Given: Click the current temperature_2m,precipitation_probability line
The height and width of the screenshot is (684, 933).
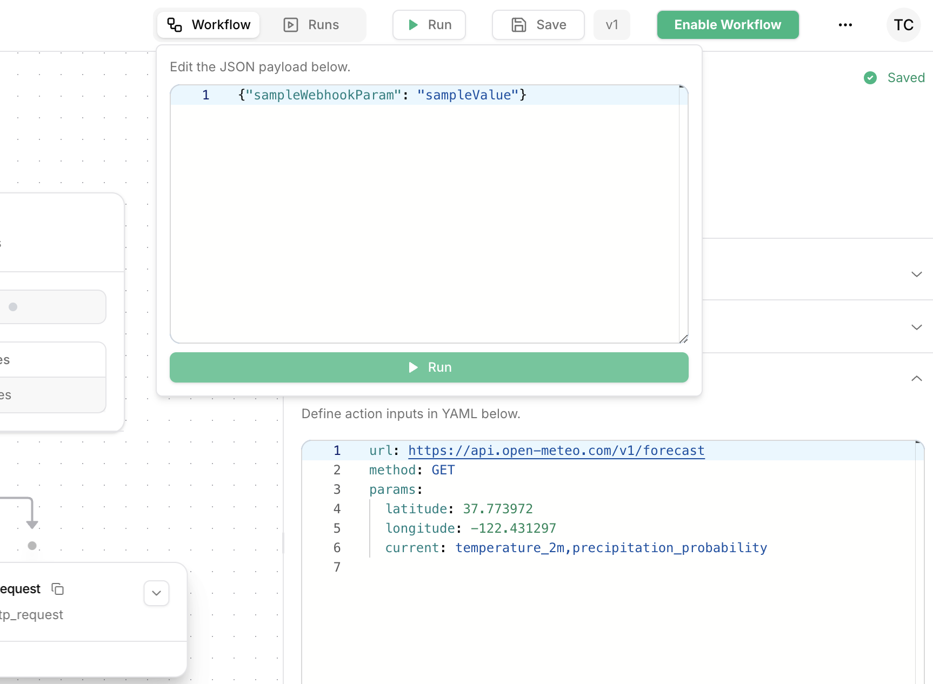Looking at the screenshot, I should click(x=576, y=548).
